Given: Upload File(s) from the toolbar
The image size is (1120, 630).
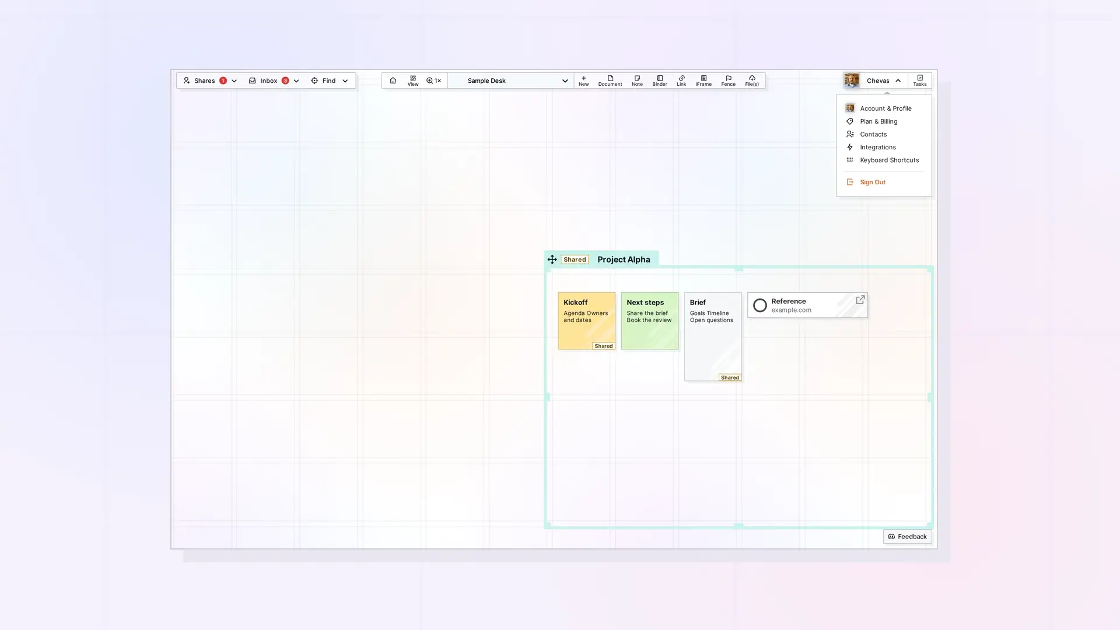Looking at the screenshot, I should point(752,80).
